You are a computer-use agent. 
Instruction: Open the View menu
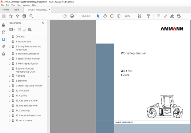point(13,5)
